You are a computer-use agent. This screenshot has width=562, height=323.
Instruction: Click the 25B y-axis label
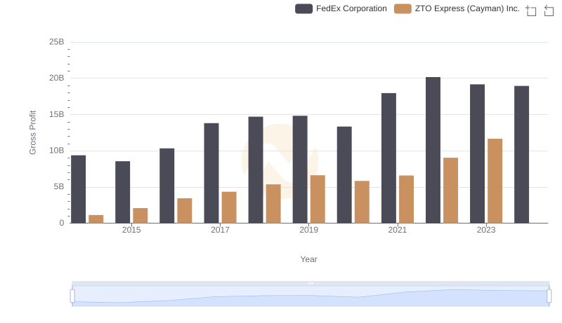[x=57, y=42]
